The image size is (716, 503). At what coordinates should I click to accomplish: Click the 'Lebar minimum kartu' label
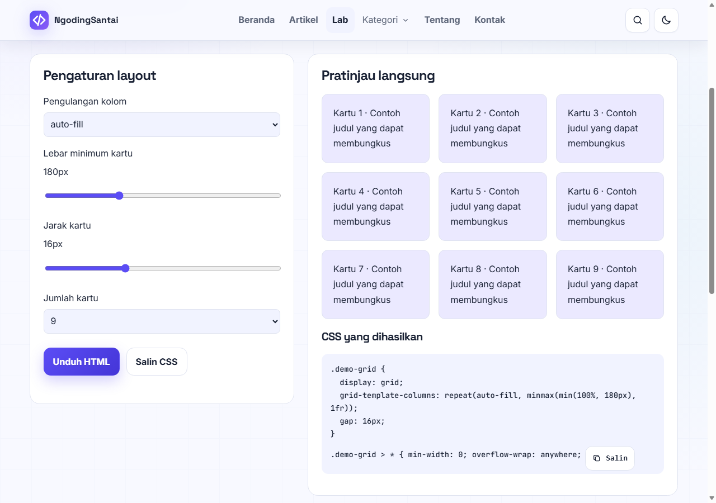click(x=88, y=153)
